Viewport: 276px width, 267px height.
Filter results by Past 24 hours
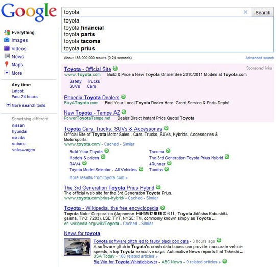pos(25,97)
